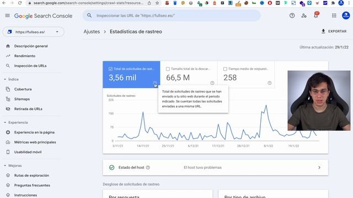Click the browser back arrow
Screen dimensions: 353x198
click(4, 3)
